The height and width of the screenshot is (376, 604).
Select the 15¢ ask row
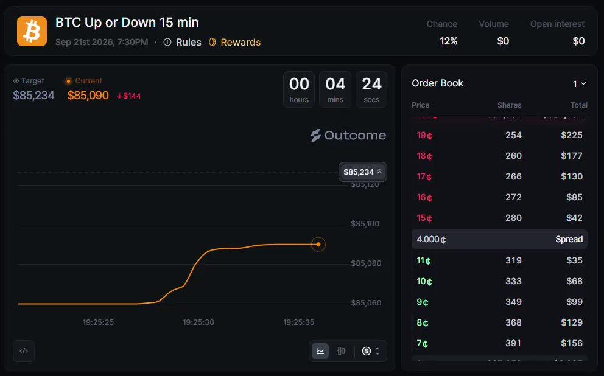point(499,218)
